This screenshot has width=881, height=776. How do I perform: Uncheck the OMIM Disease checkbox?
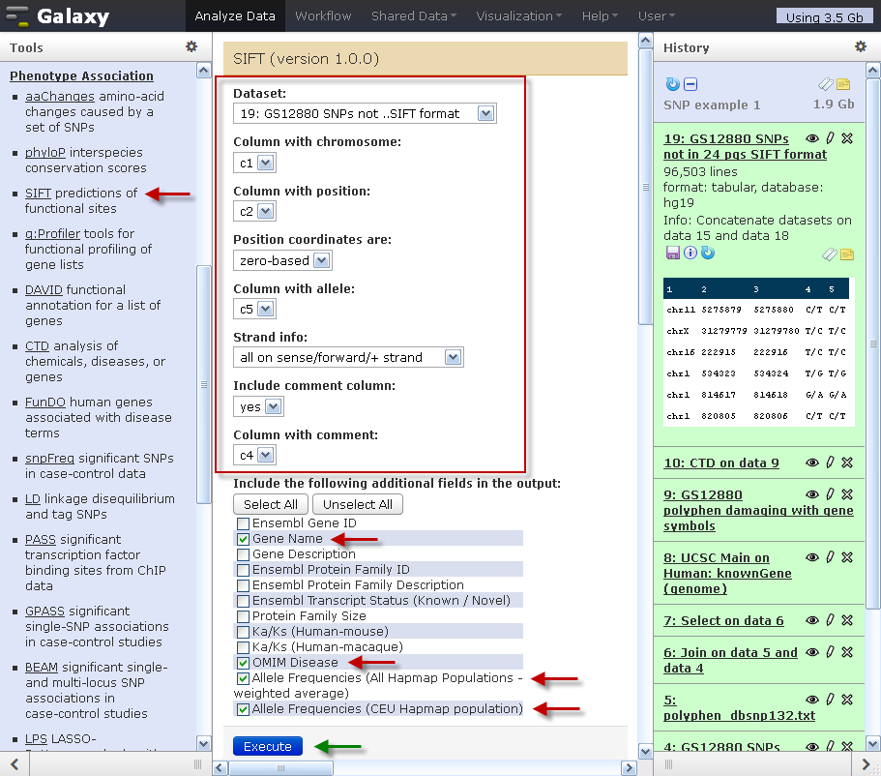(243, 663)
